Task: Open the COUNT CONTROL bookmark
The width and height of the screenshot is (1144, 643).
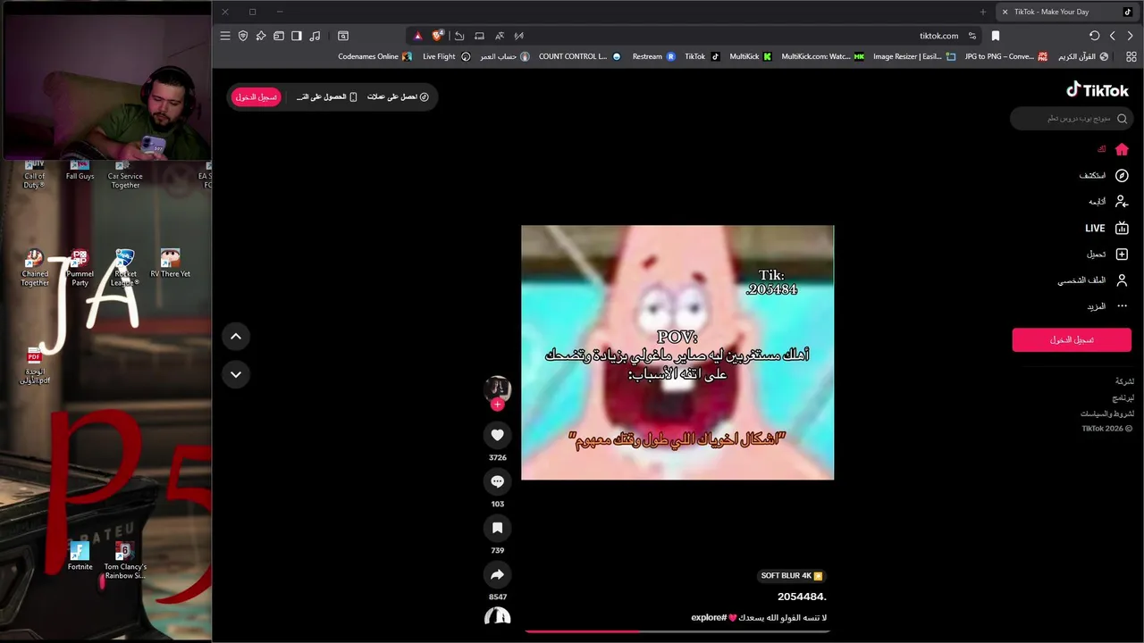Action: tap(579, 56)
